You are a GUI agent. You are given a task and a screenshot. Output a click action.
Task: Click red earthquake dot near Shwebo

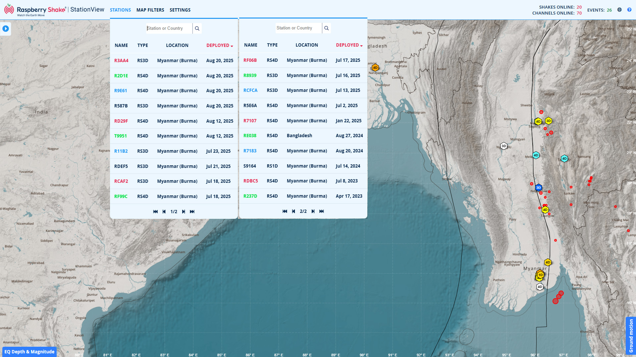(541, 112)
